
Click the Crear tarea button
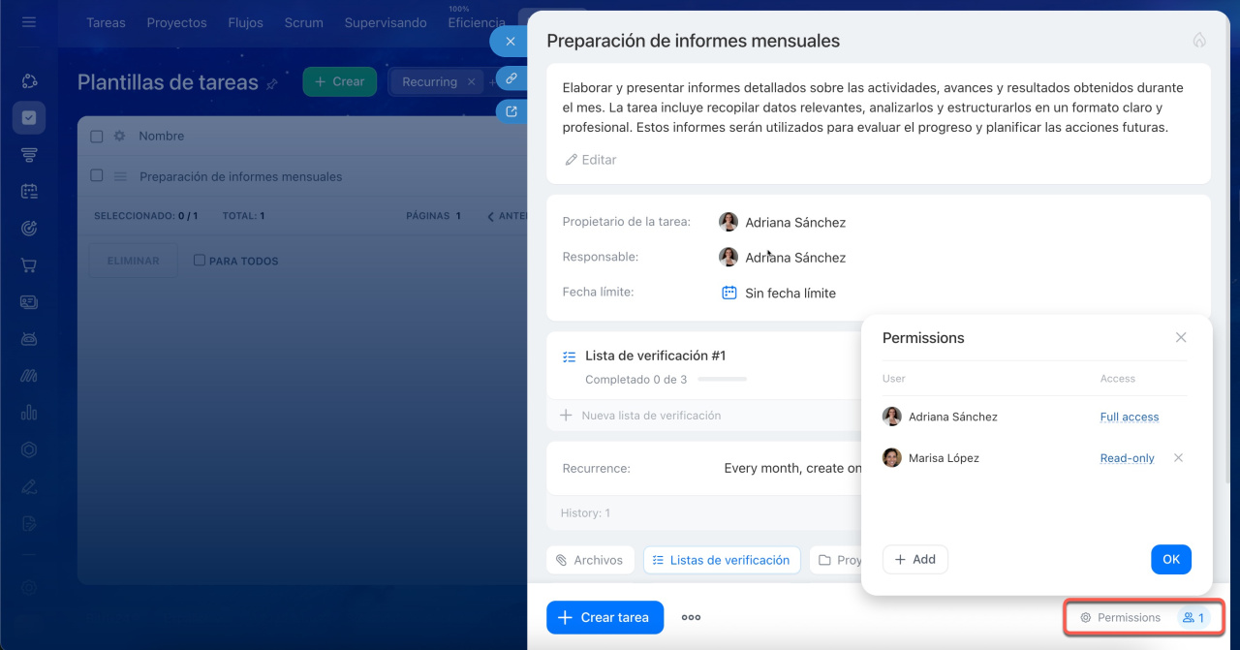604,617
